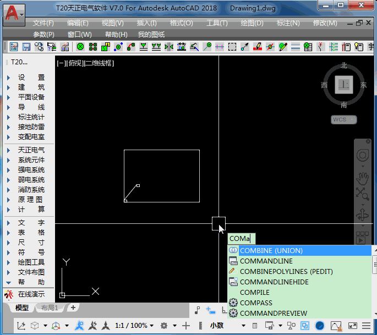Click the green circle with blue dots icon
This screenshot has width=377, height=335.
point(118,47)
